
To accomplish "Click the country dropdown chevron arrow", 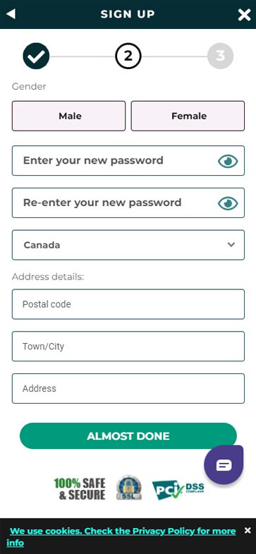I will tap(231, 244).
